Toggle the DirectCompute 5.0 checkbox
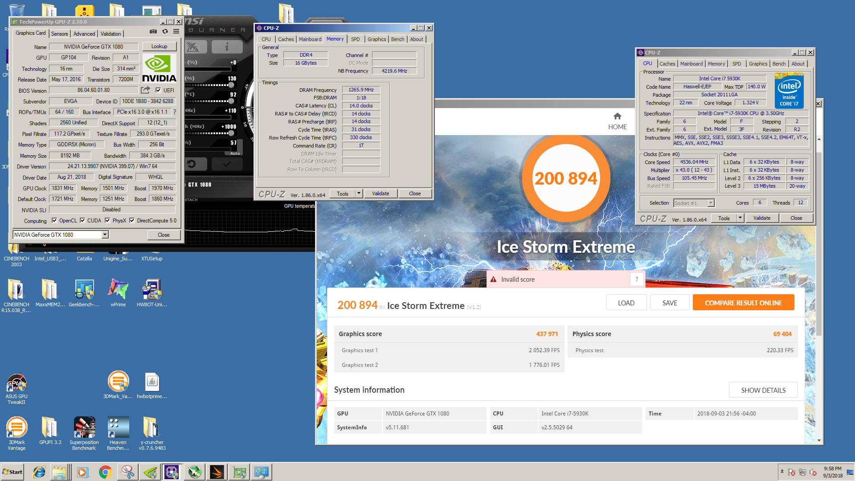The height and width of the screenshot is (481, 855). 132,220
